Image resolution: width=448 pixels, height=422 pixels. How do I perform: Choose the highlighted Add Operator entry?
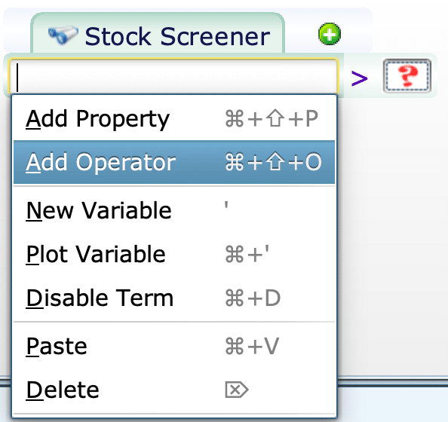click(x=174, y=162)
